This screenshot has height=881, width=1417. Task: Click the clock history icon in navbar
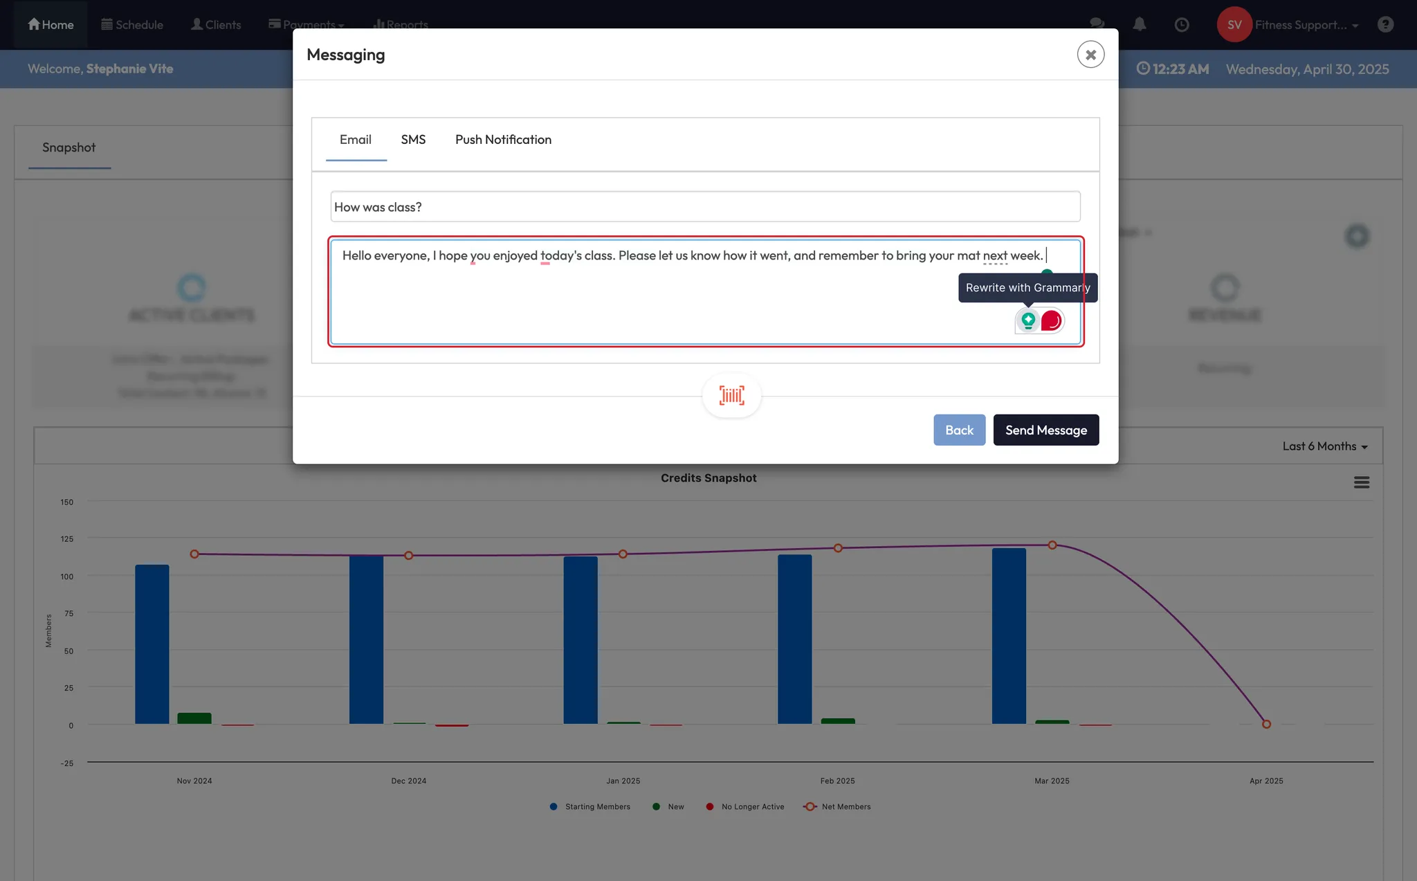(1182, 24)
